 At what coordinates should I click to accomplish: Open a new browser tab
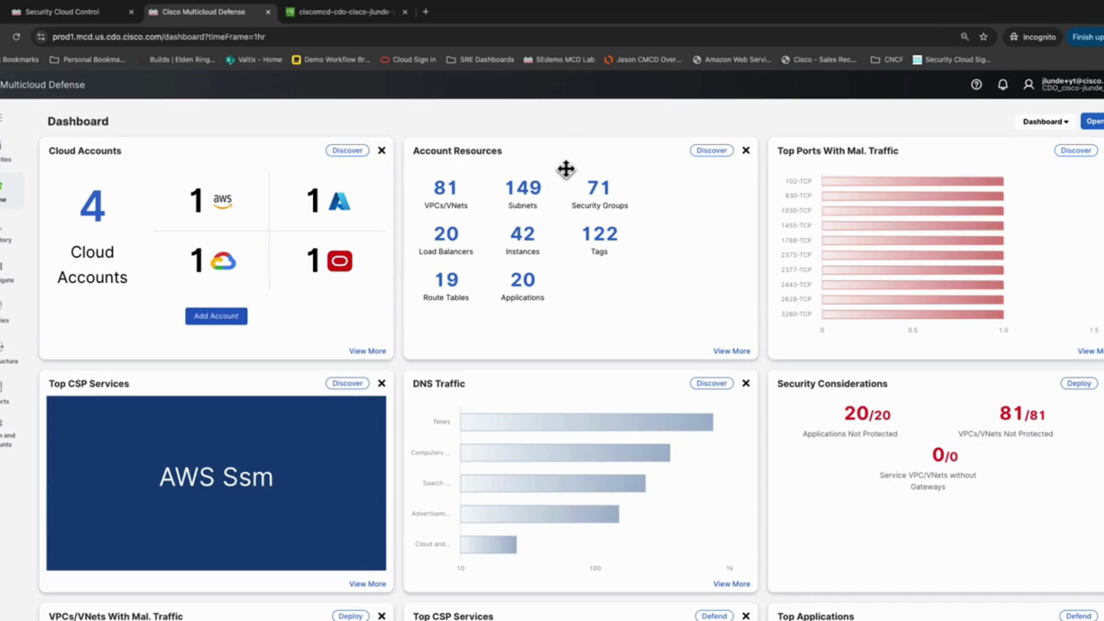coord(425,11)
